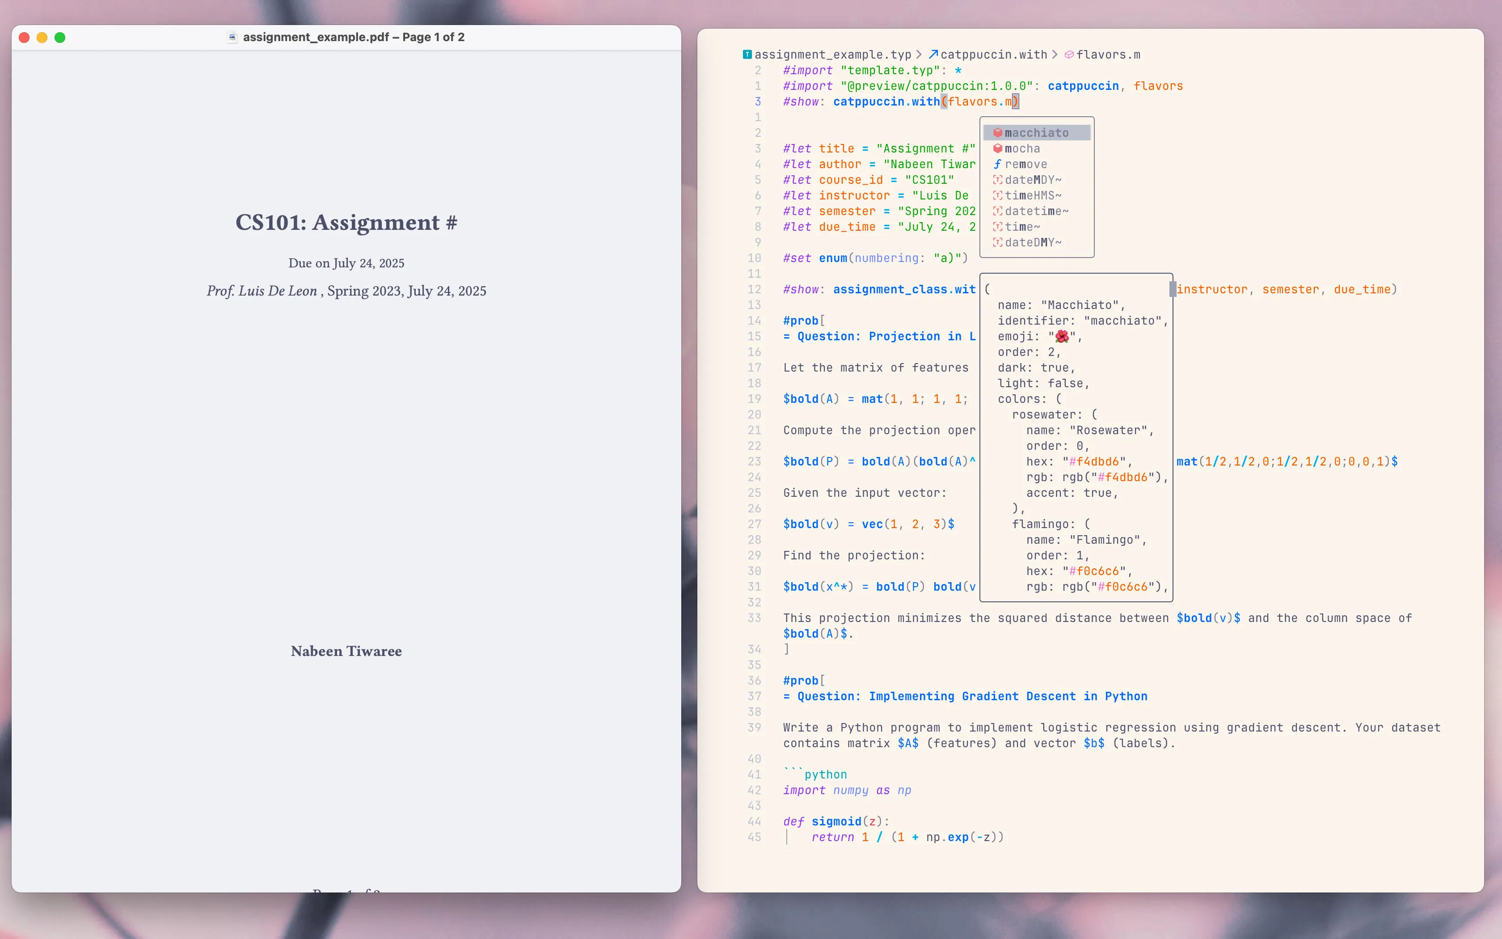1502x939 pixels.
Task: Pick the datetime~ snippet completion
Action: (1037, 211)
